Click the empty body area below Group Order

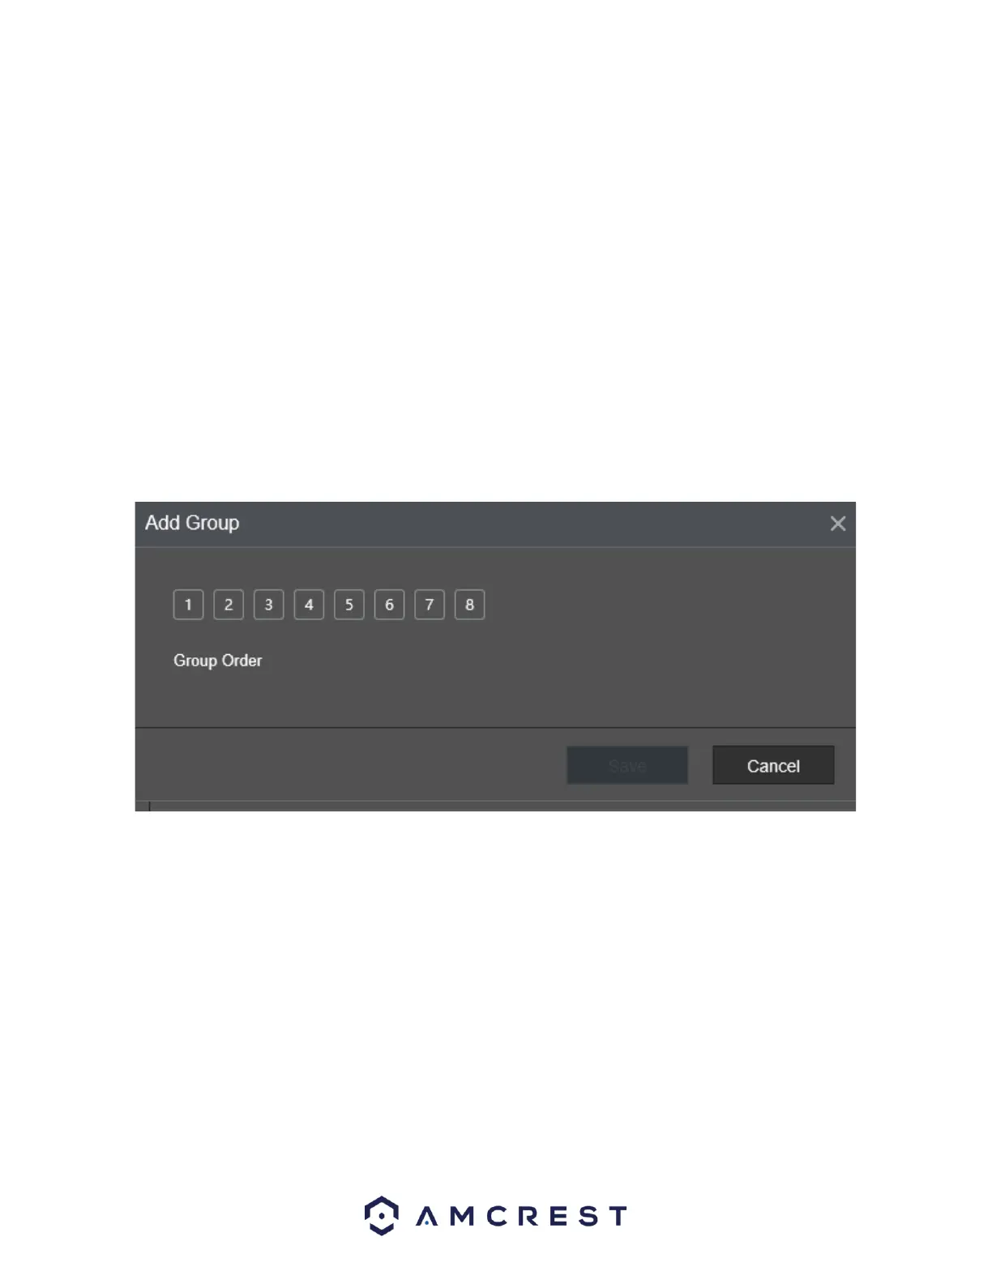tap(494, 700)
